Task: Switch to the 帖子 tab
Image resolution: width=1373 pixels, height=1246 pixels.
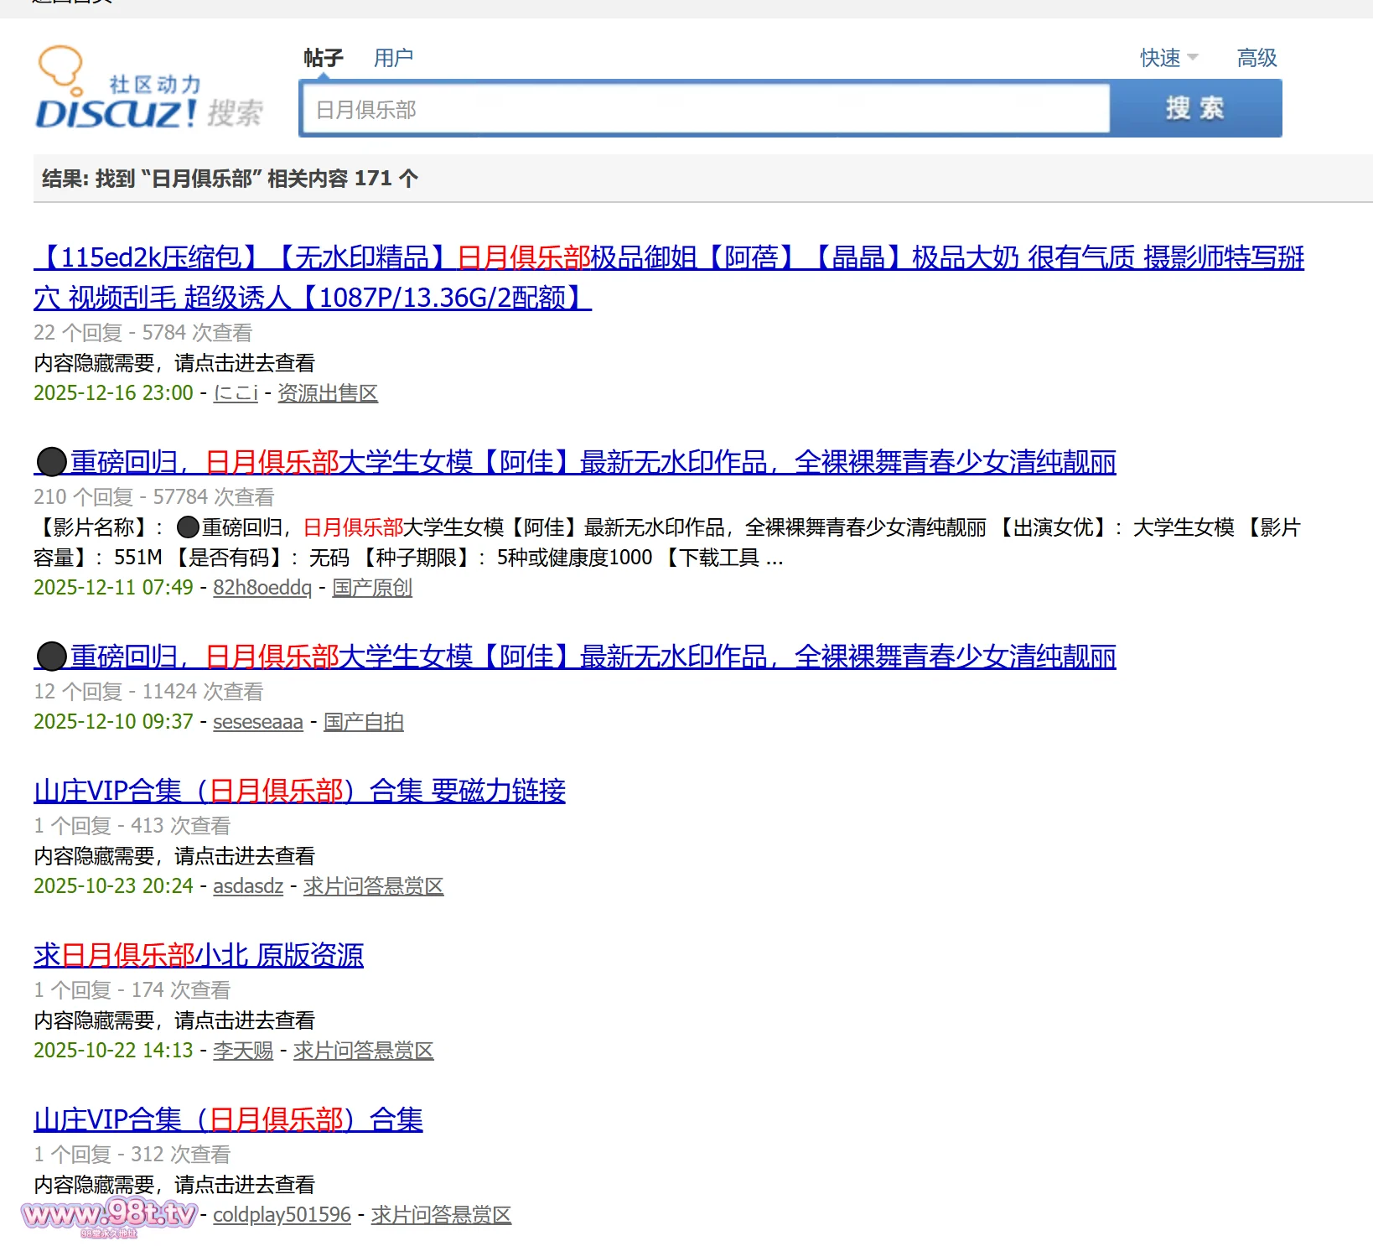Action: click(323, 58)
